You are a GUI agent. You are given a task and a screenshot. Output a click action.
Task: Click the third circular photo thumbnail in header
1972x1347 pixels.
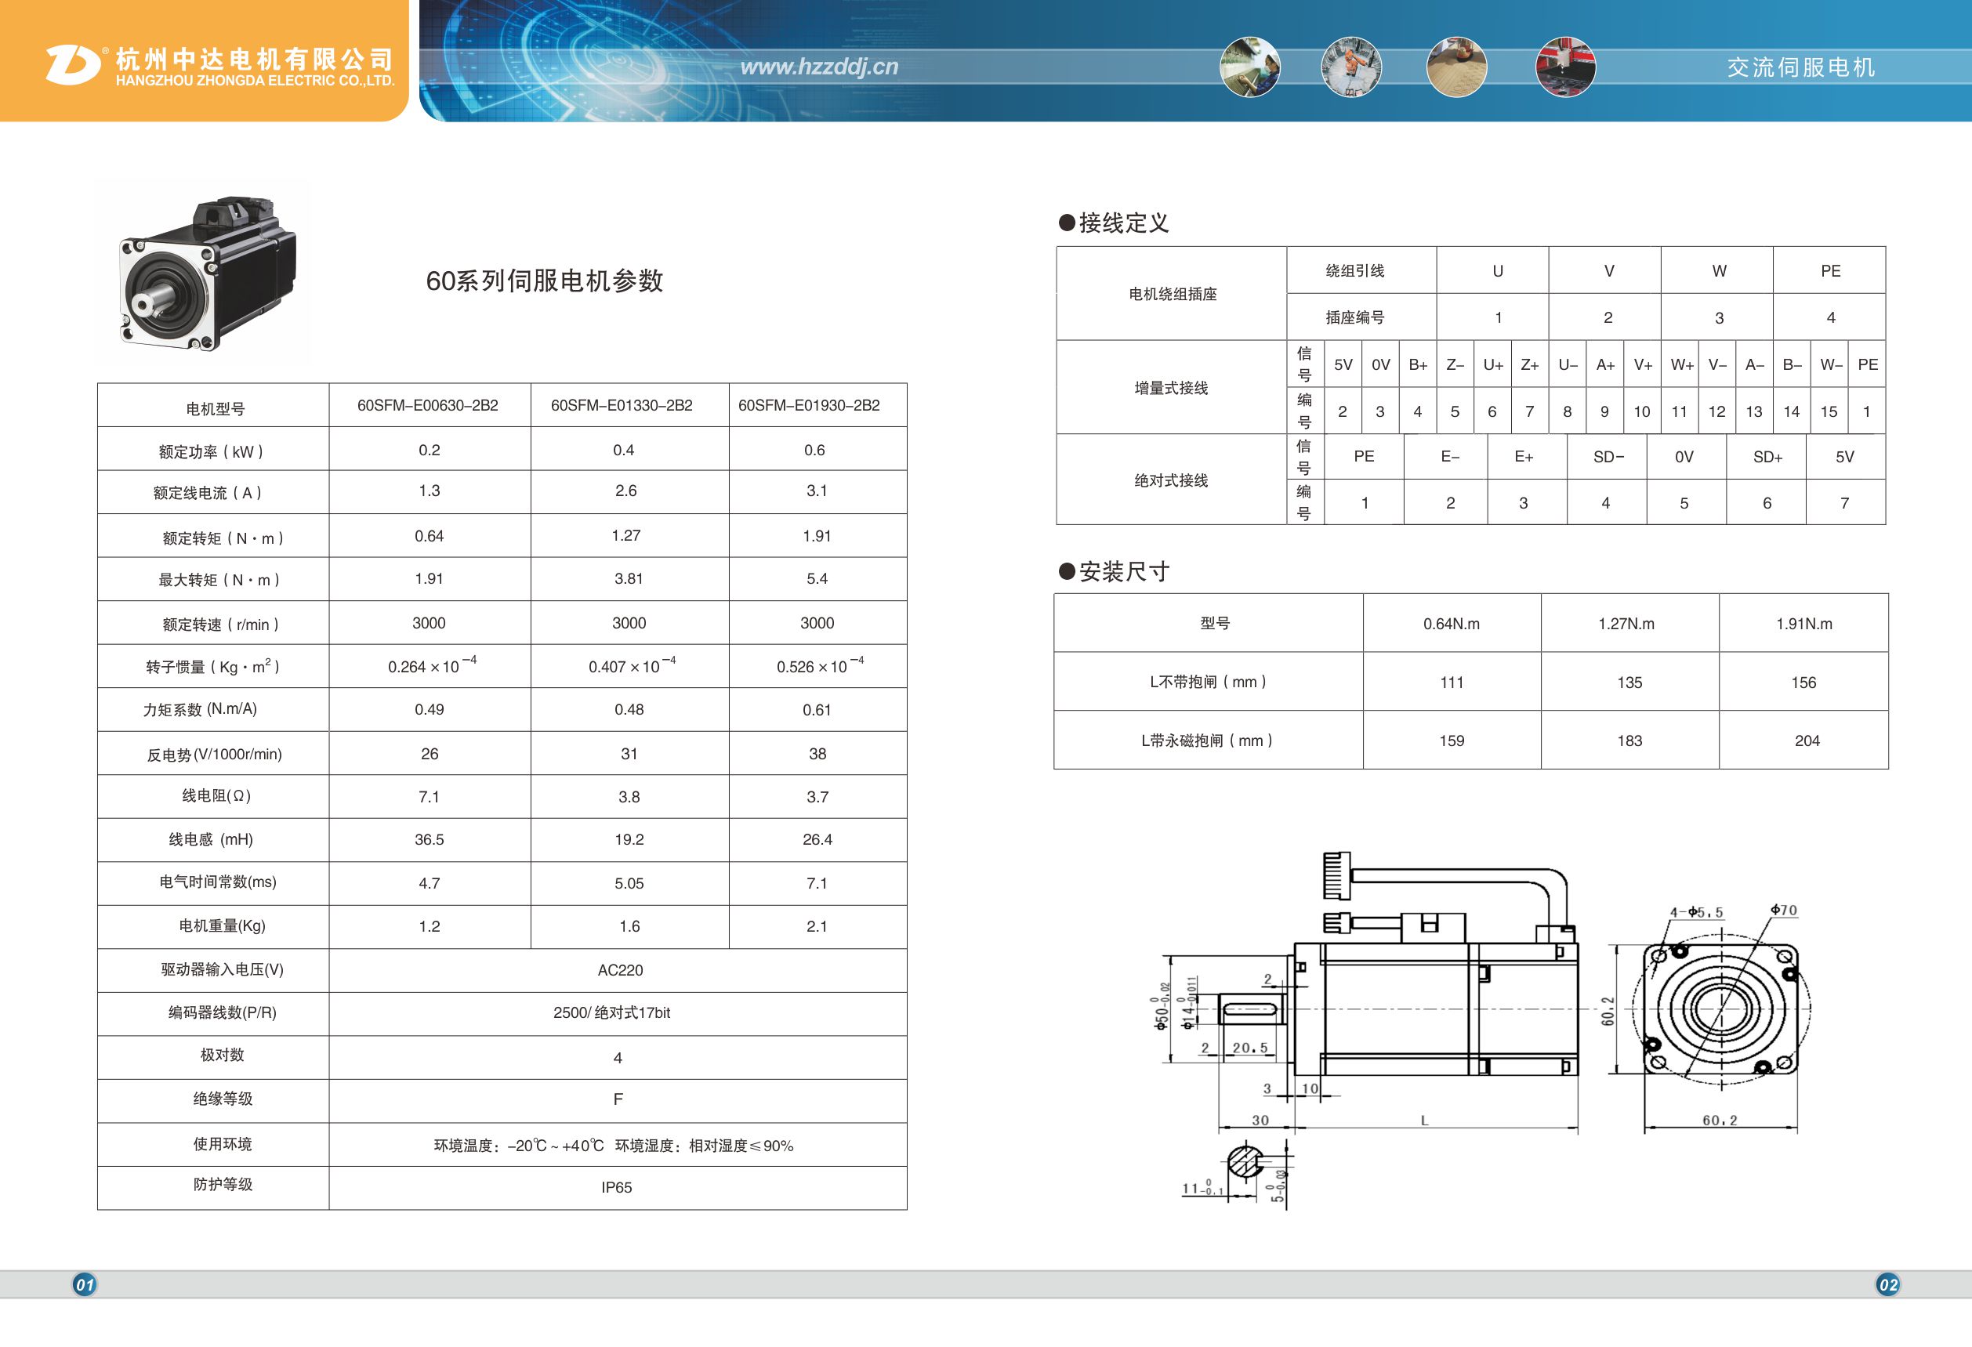tap(1457, 67)
